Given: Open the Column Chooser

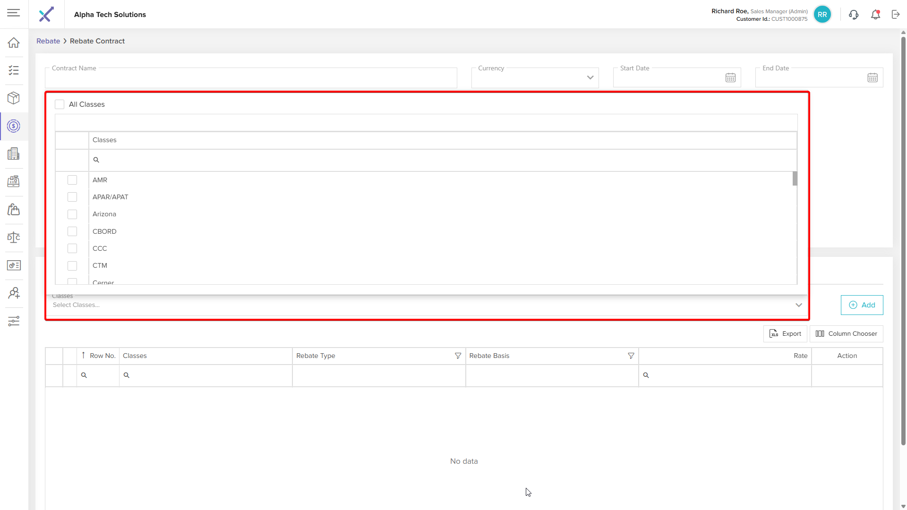Looking at the screenshot, I should coord(846,334).
